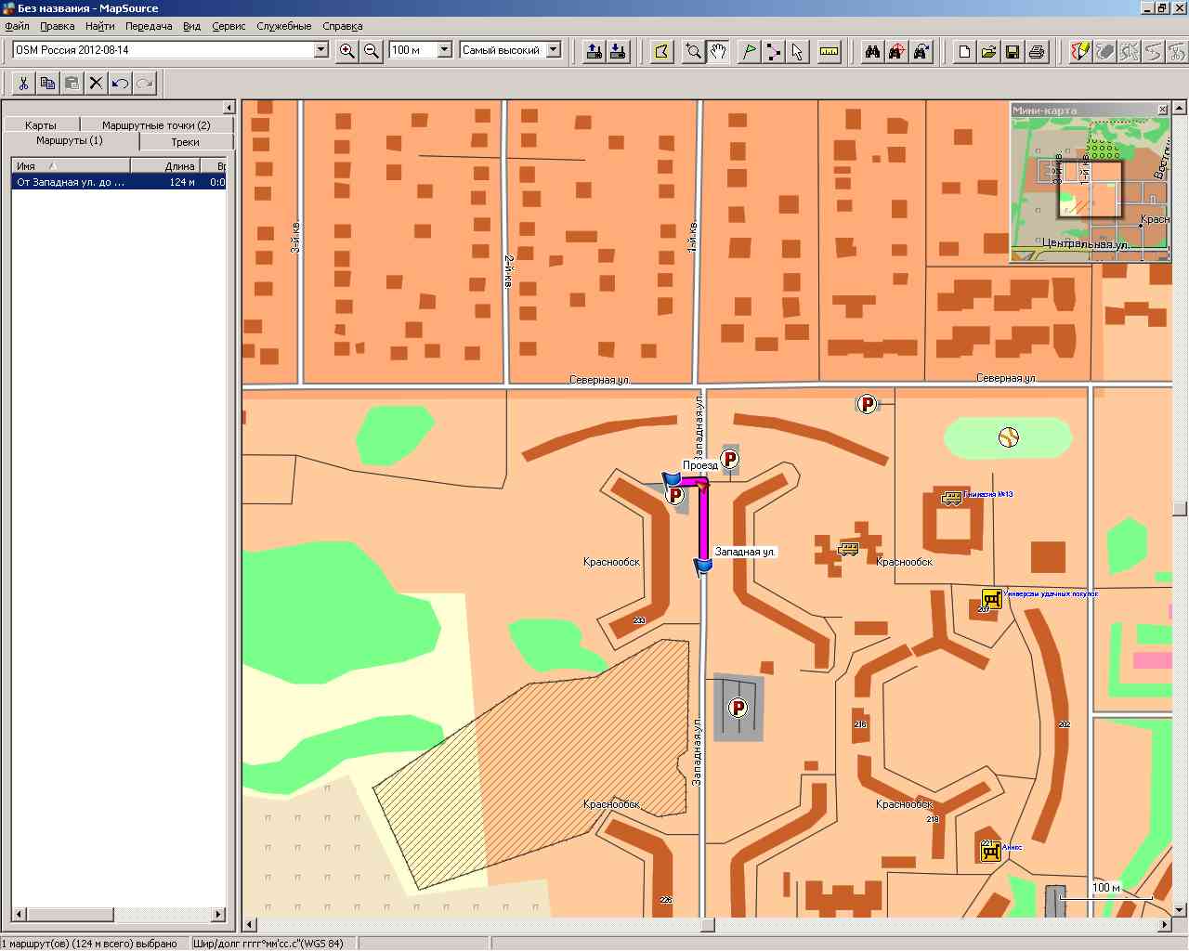The image size is (1189, 951).
Task: Open the Самый высокий detail level dropdown
Action: [x=554, y=50]
